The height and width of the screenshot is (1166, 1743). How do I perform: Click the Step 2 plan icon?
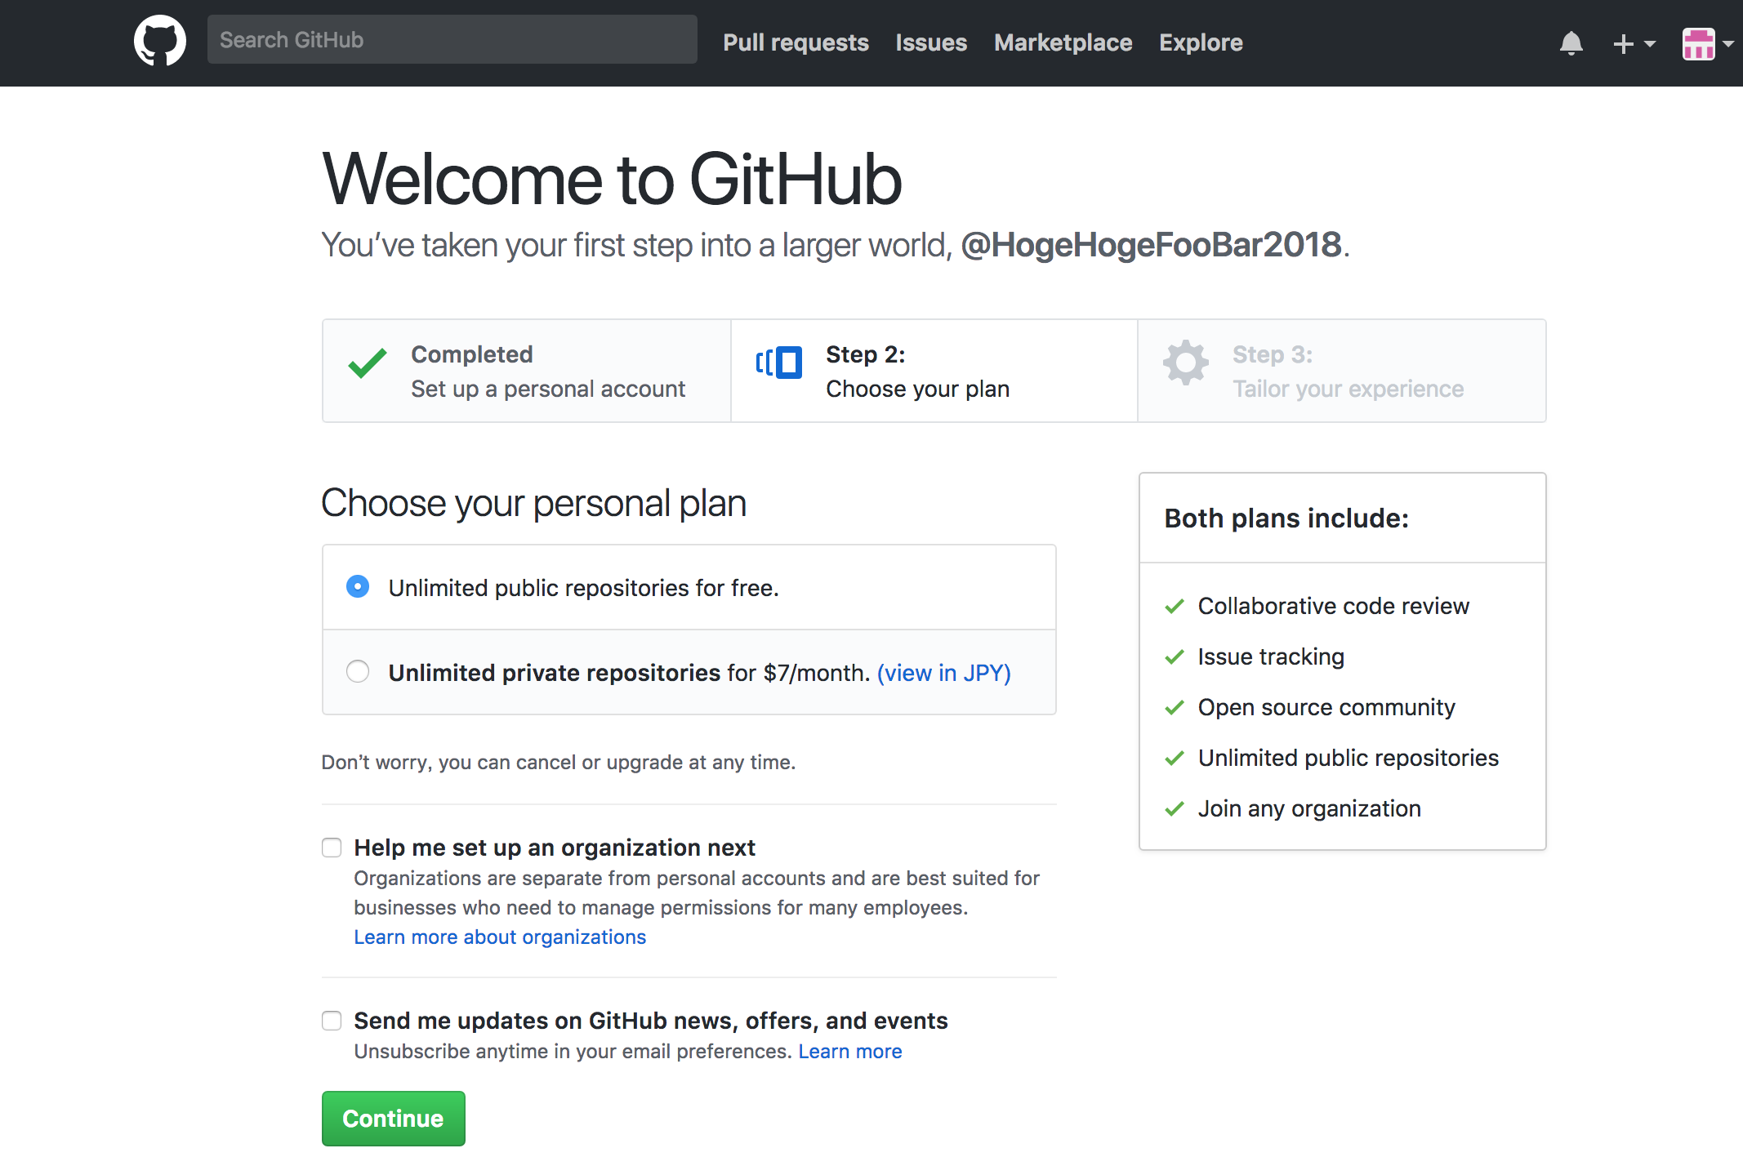point(778,362)
